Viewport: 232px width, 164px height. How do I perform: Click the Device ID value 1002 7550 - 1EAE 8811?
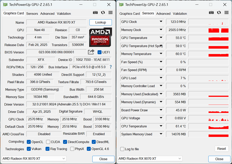click(x=93, y=60)
